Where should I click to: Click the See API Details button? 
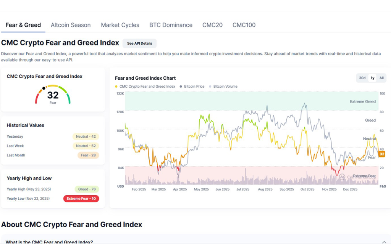point(139,43)
